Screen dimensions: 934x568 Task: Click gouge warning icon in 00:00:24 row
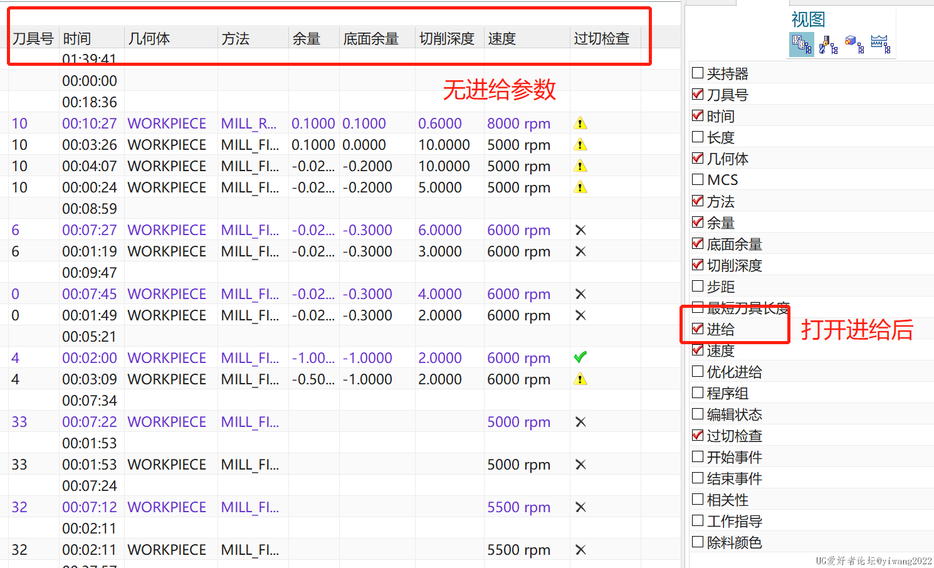(580, 187)
